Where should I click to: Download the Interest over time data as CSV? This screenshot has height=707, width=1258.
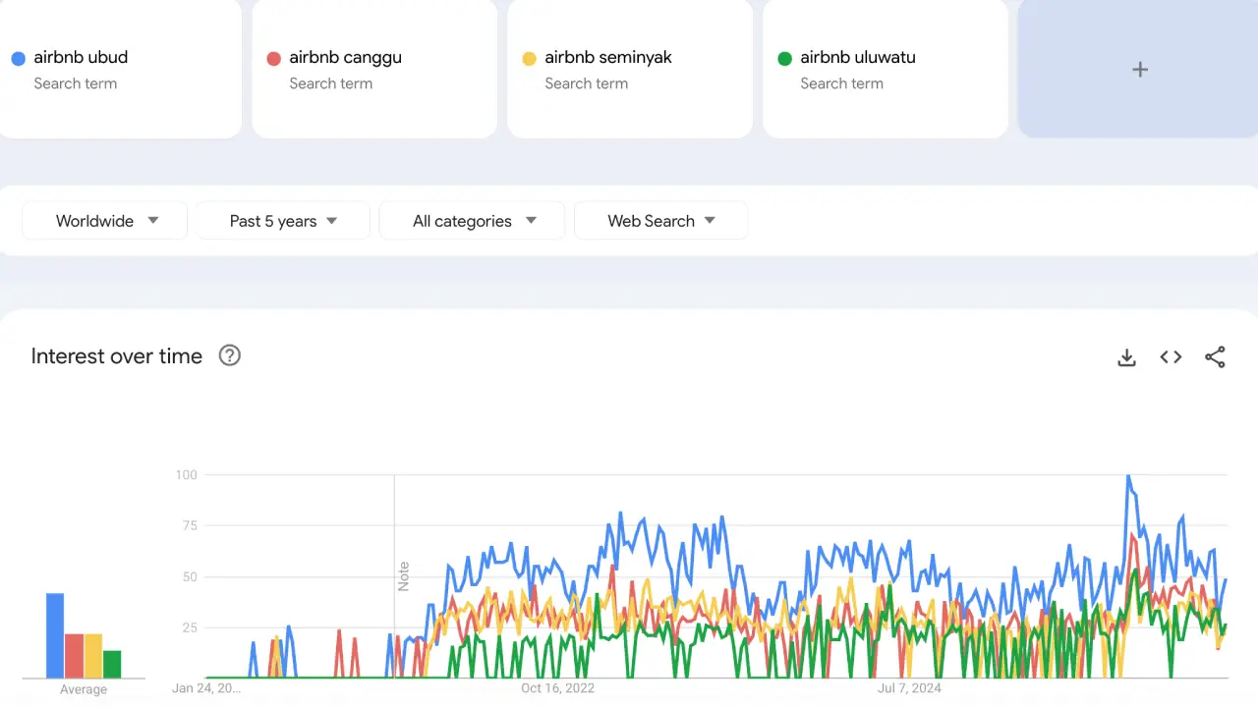[x=1126, y=357]
